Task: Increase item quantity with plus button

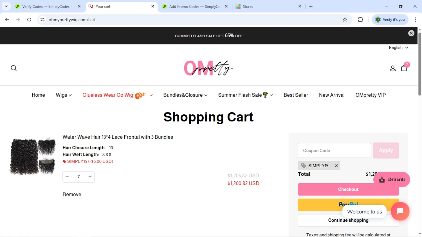Action: tap(90, 177)
